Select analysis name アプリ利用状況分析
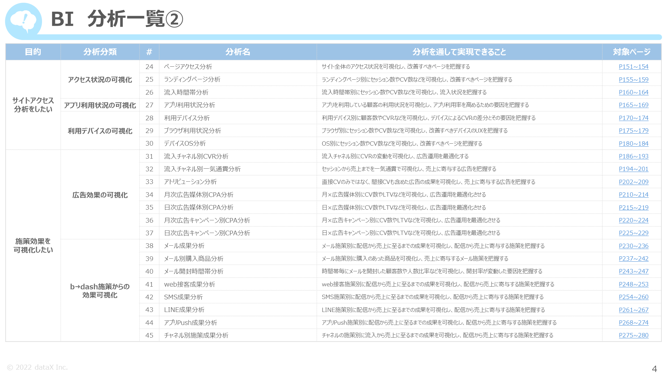 pos(189,105)
